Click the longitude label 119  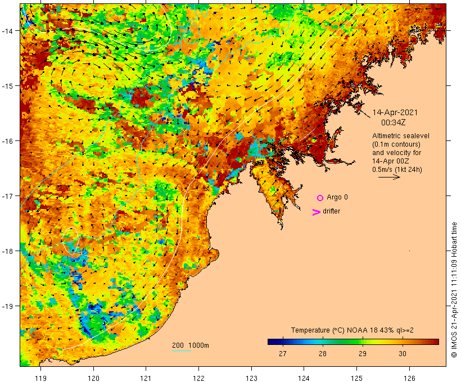click(x=41, y=378)
